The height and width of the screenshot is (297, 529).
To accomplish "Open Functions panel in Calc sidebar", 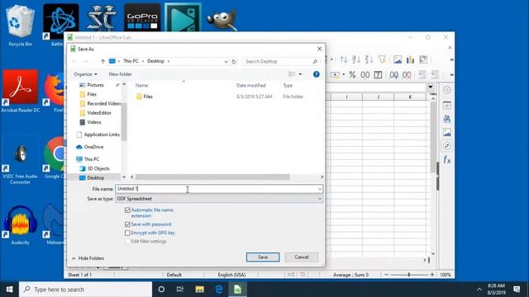I will [446, 159].
